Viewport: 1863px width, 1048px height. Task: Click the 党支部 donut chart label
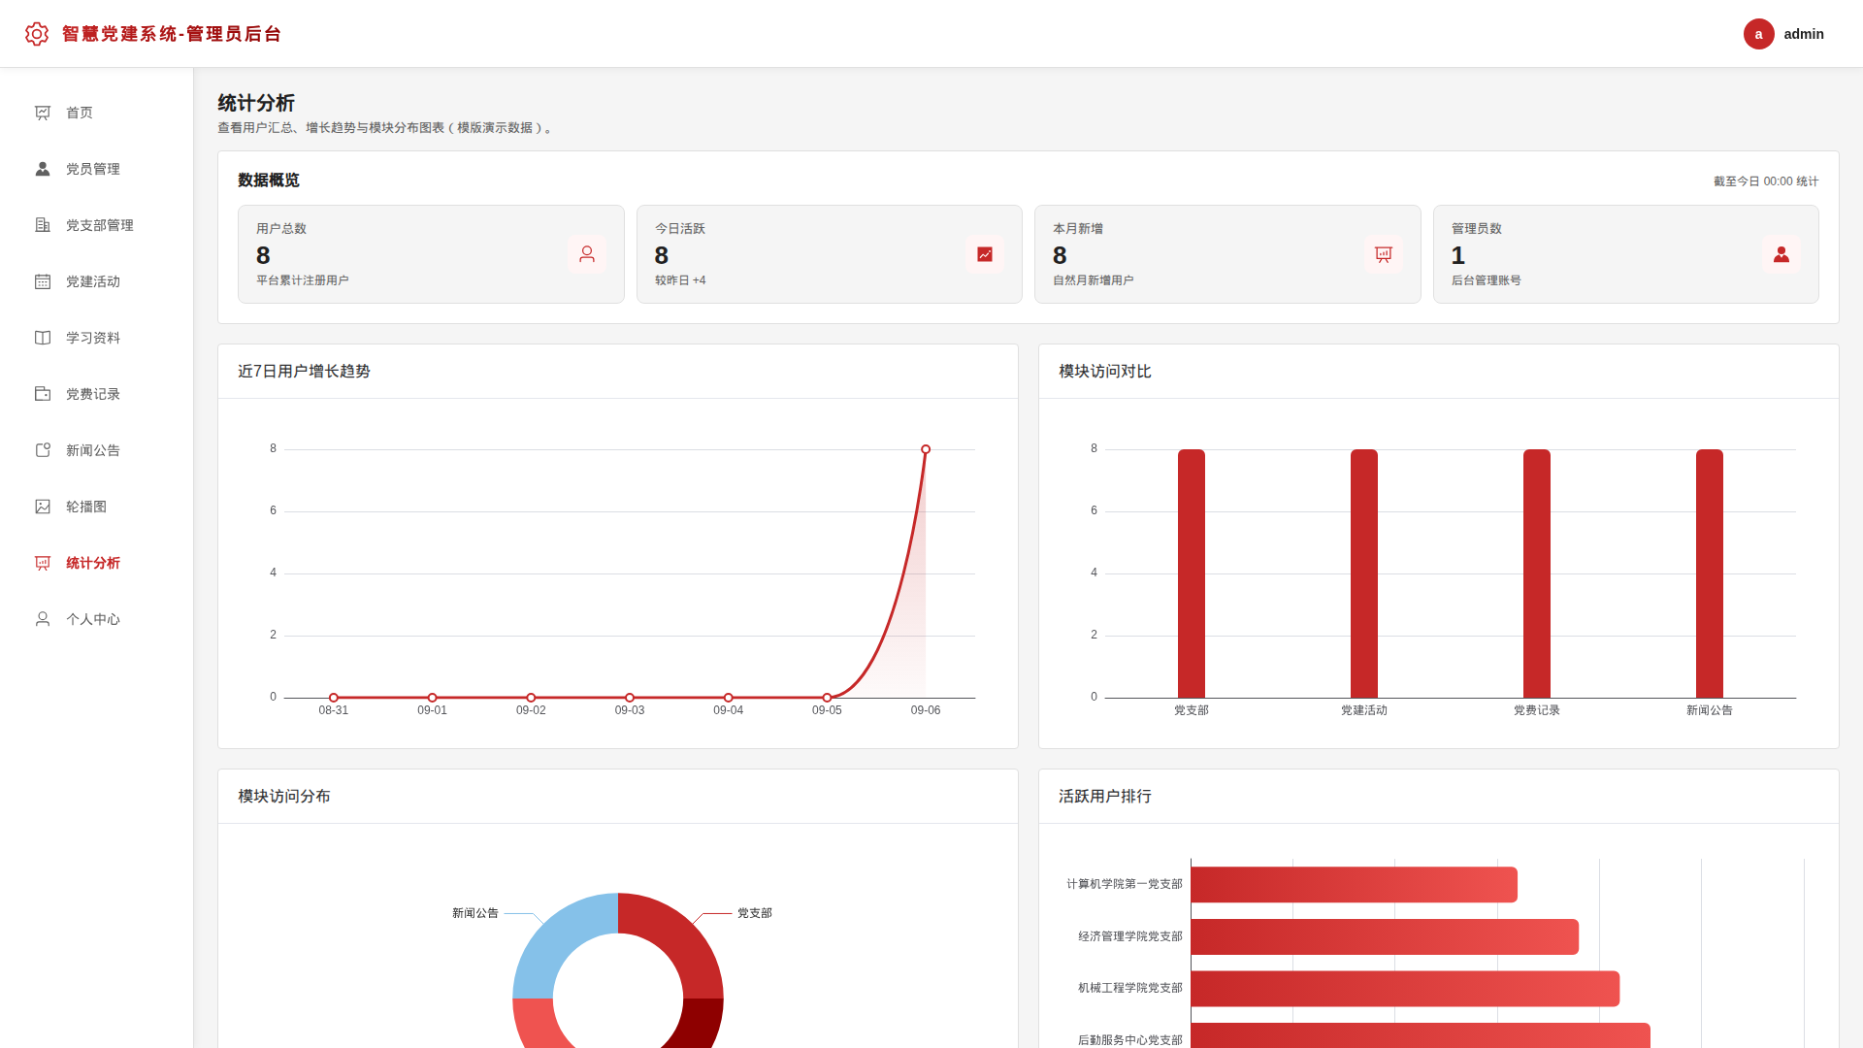pos(755,913)
